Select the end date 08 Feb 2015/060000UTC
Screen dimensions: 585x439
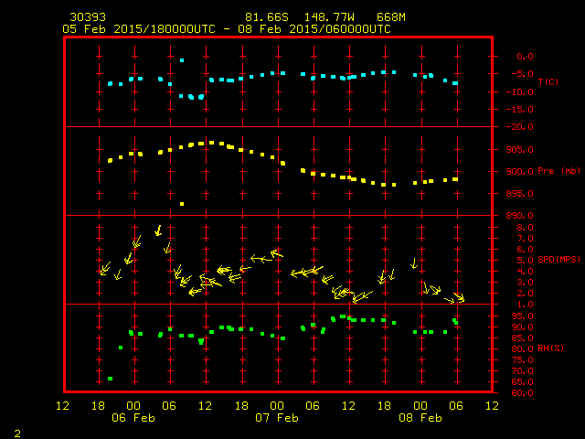(x=316, y=29)
